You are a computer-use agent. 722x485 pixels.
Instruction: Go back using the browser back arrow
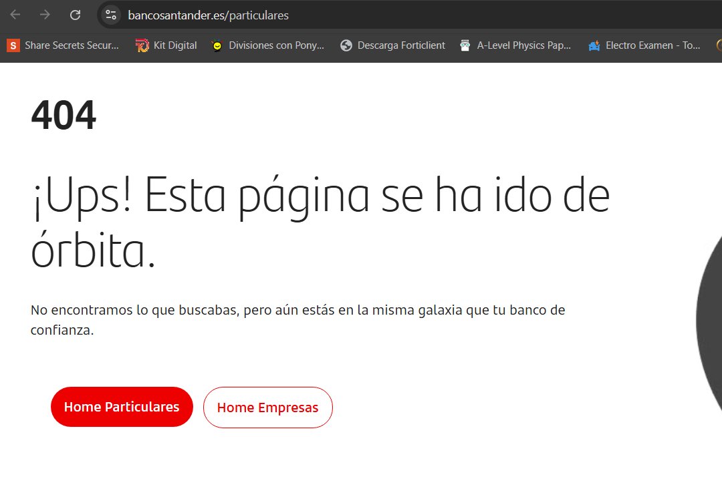coord(15,15)
